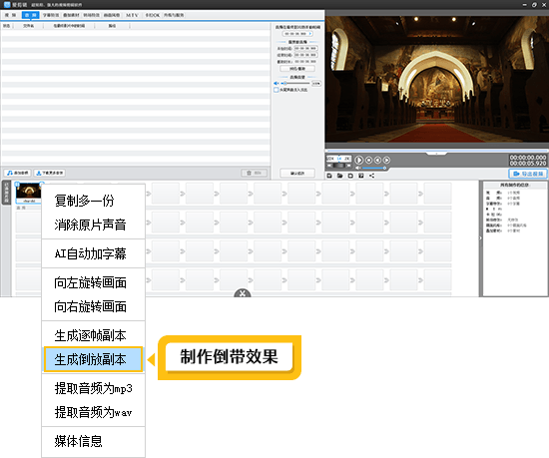Click the 导出视频 export button
The width and height of the screenshot is (549, 458).
(528, 174)
